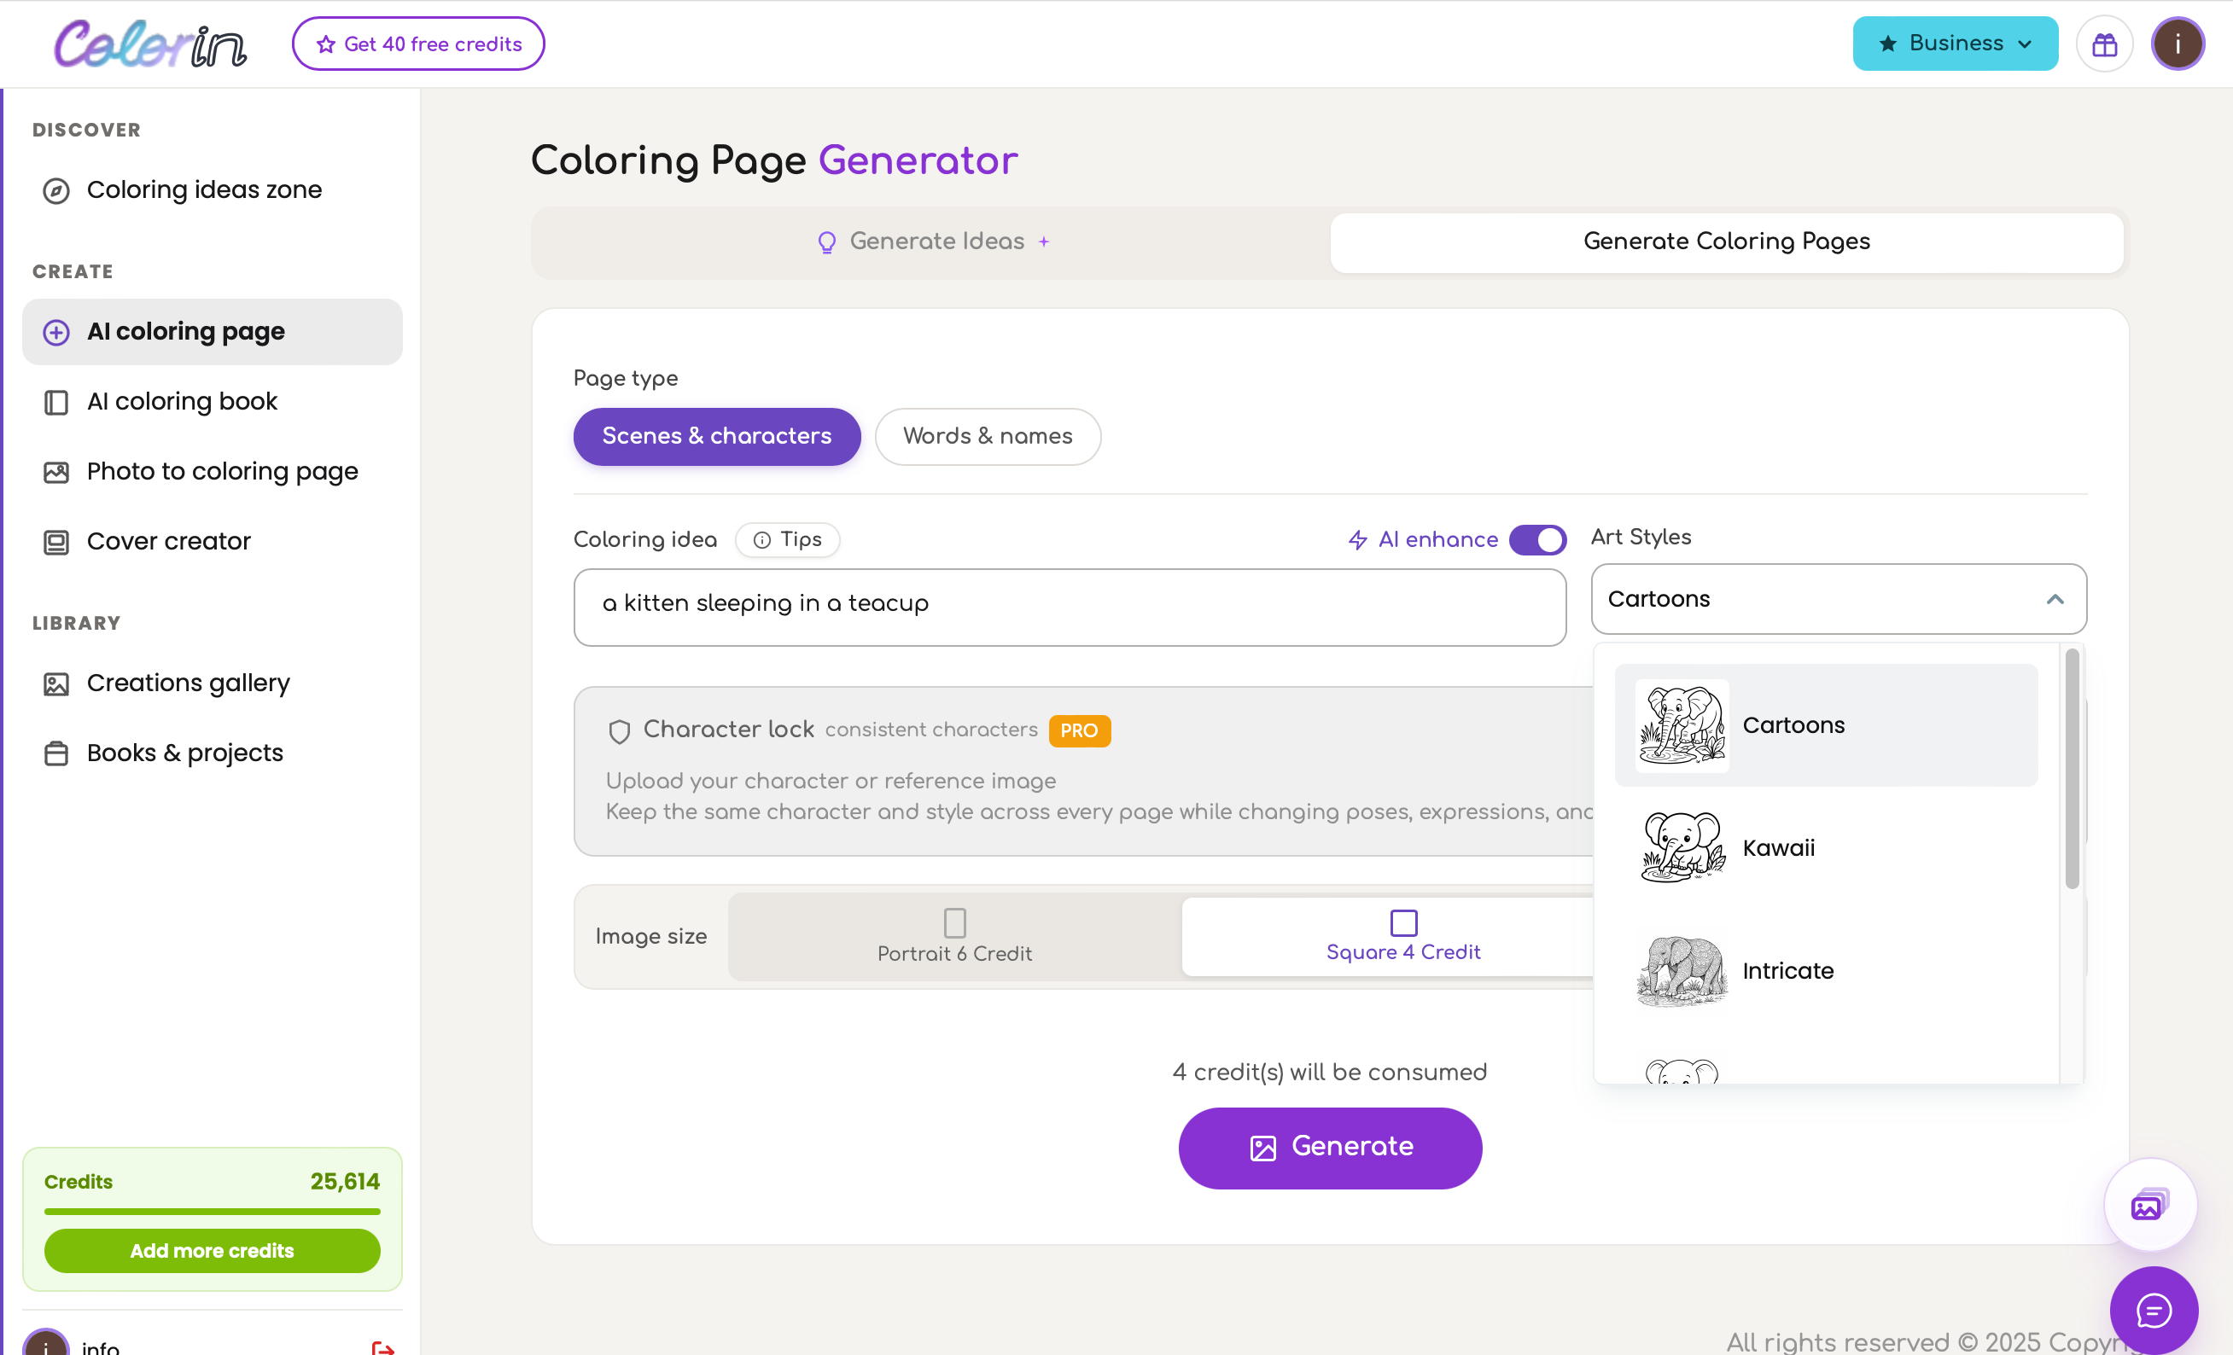Click the 25,614 credits value
2233x1355 pixels.
pos(346,1182)
